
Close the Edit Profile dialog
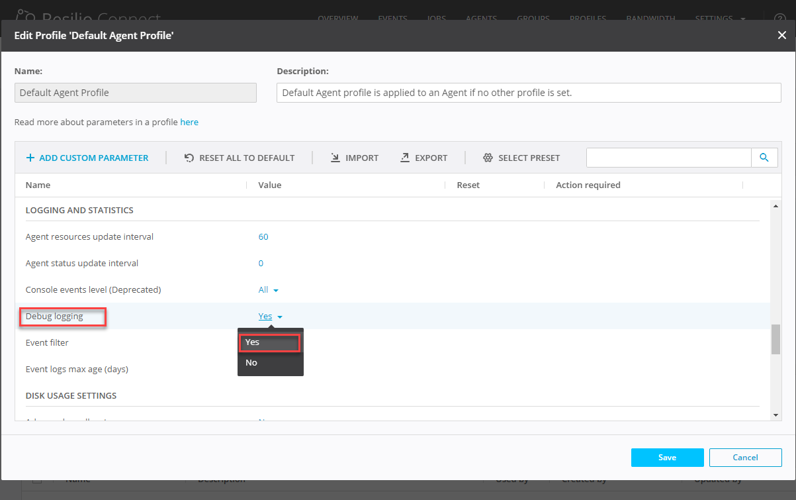pos(781,36)
